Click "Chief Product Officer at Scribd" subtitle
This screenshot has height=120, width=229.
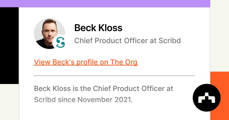coord(127,40)
